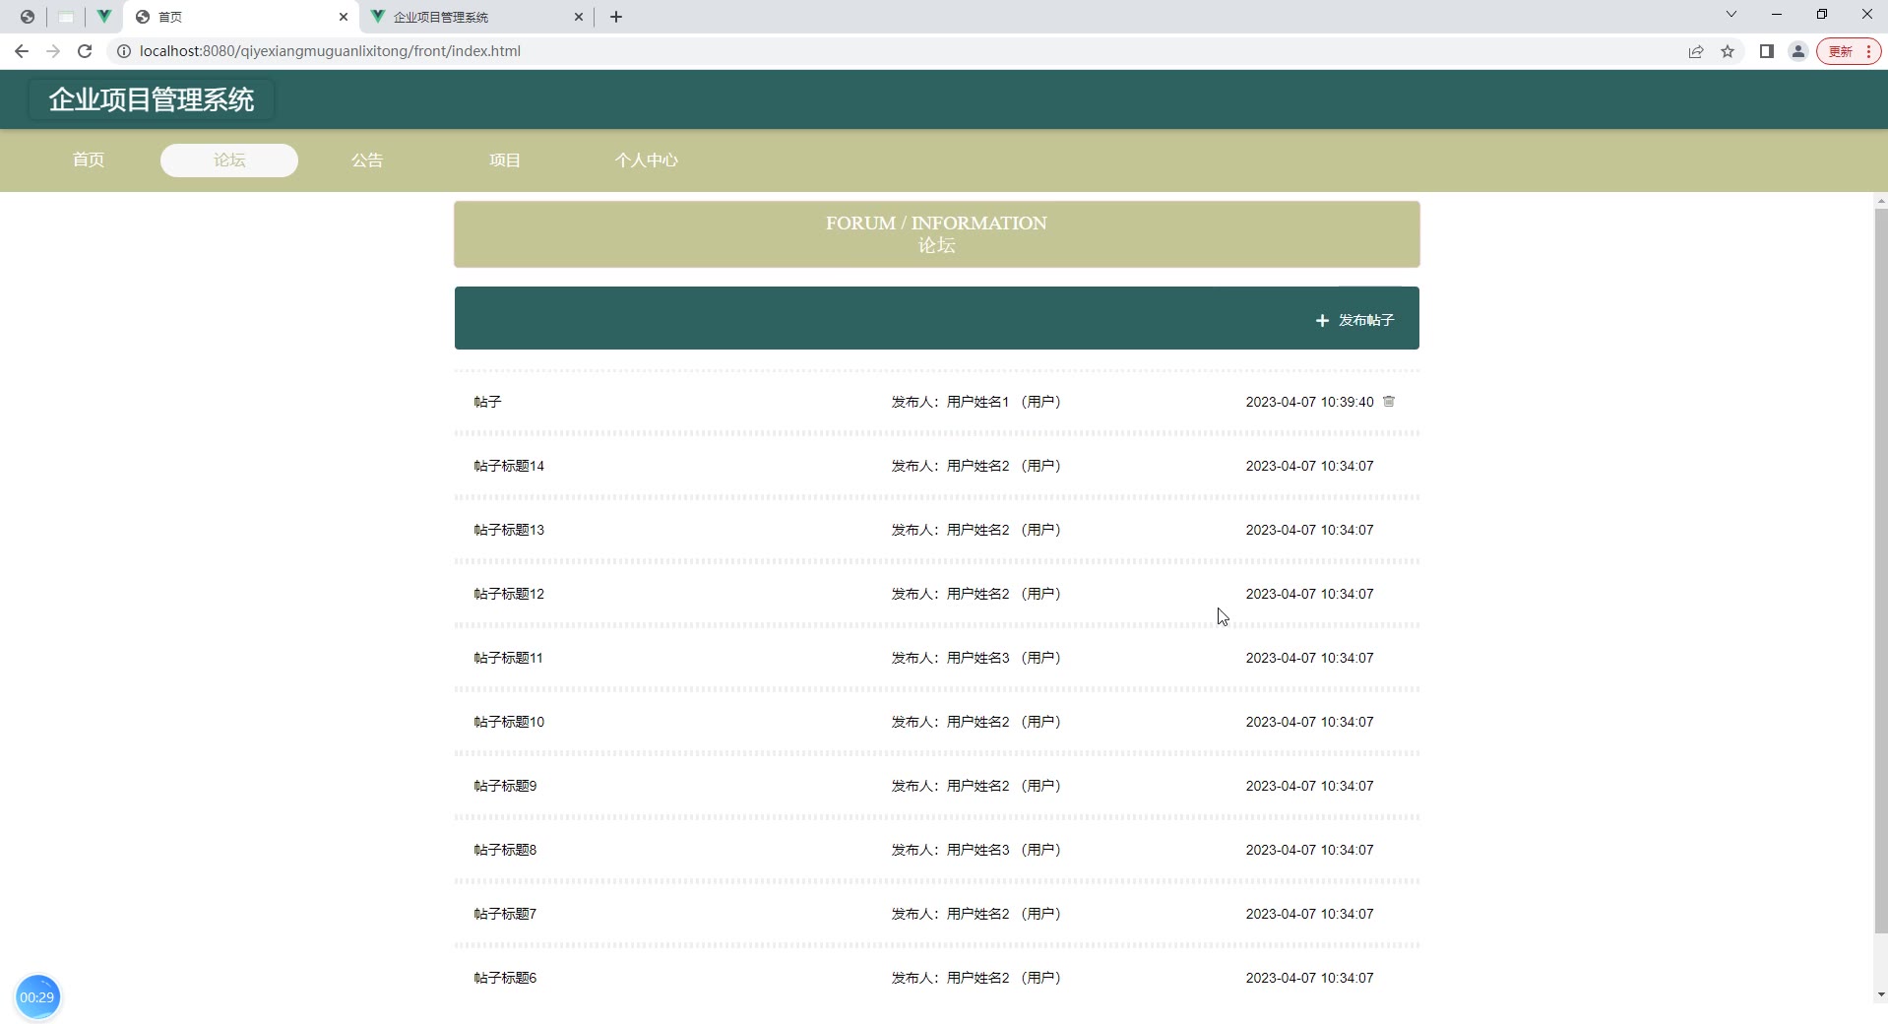Screen dimensions: 1888x1024
Task: Open the 首页 navigation menu item
Action: point(89,160)
